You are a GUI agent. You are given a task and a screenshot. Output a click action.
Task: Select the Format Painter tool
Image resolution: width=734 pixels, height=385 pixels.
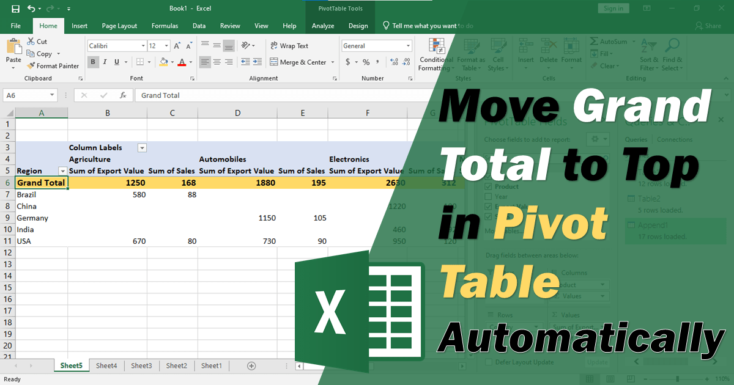coord(53,65)
